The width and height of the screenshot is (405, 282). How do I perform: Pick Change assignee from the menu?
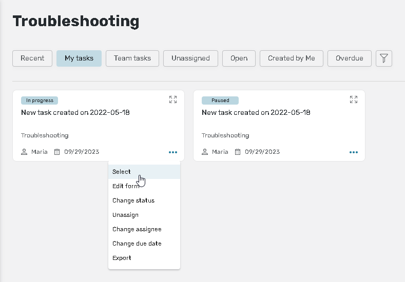(x=137, y=229)
